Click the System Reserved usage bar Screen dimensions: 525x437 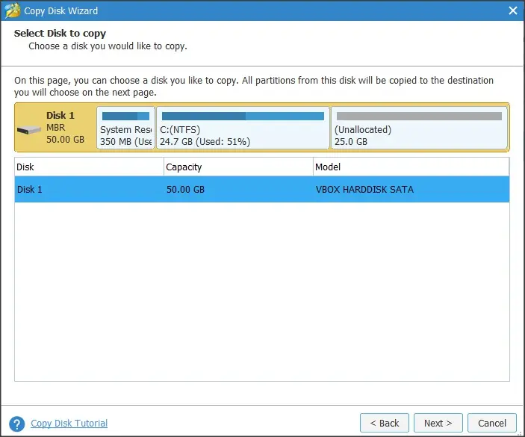(x=126, y=117)
